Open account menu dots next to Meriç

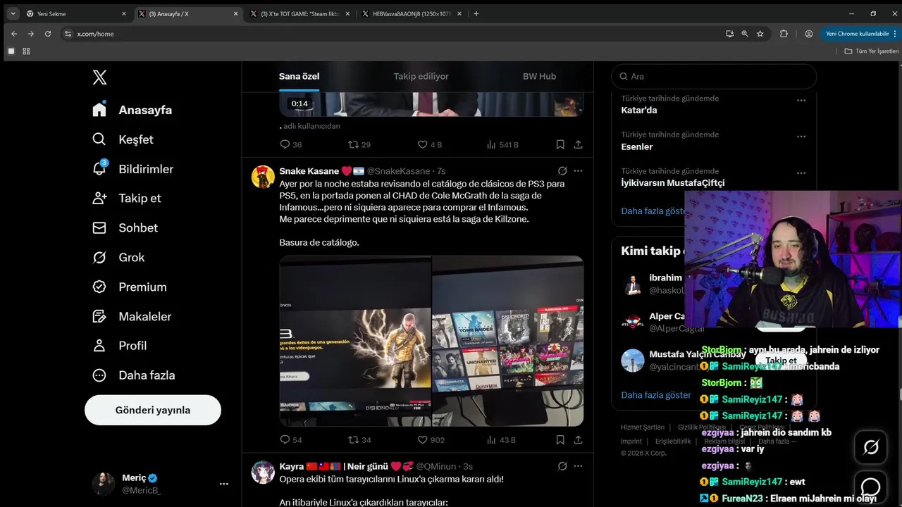(x=223, y=484)
